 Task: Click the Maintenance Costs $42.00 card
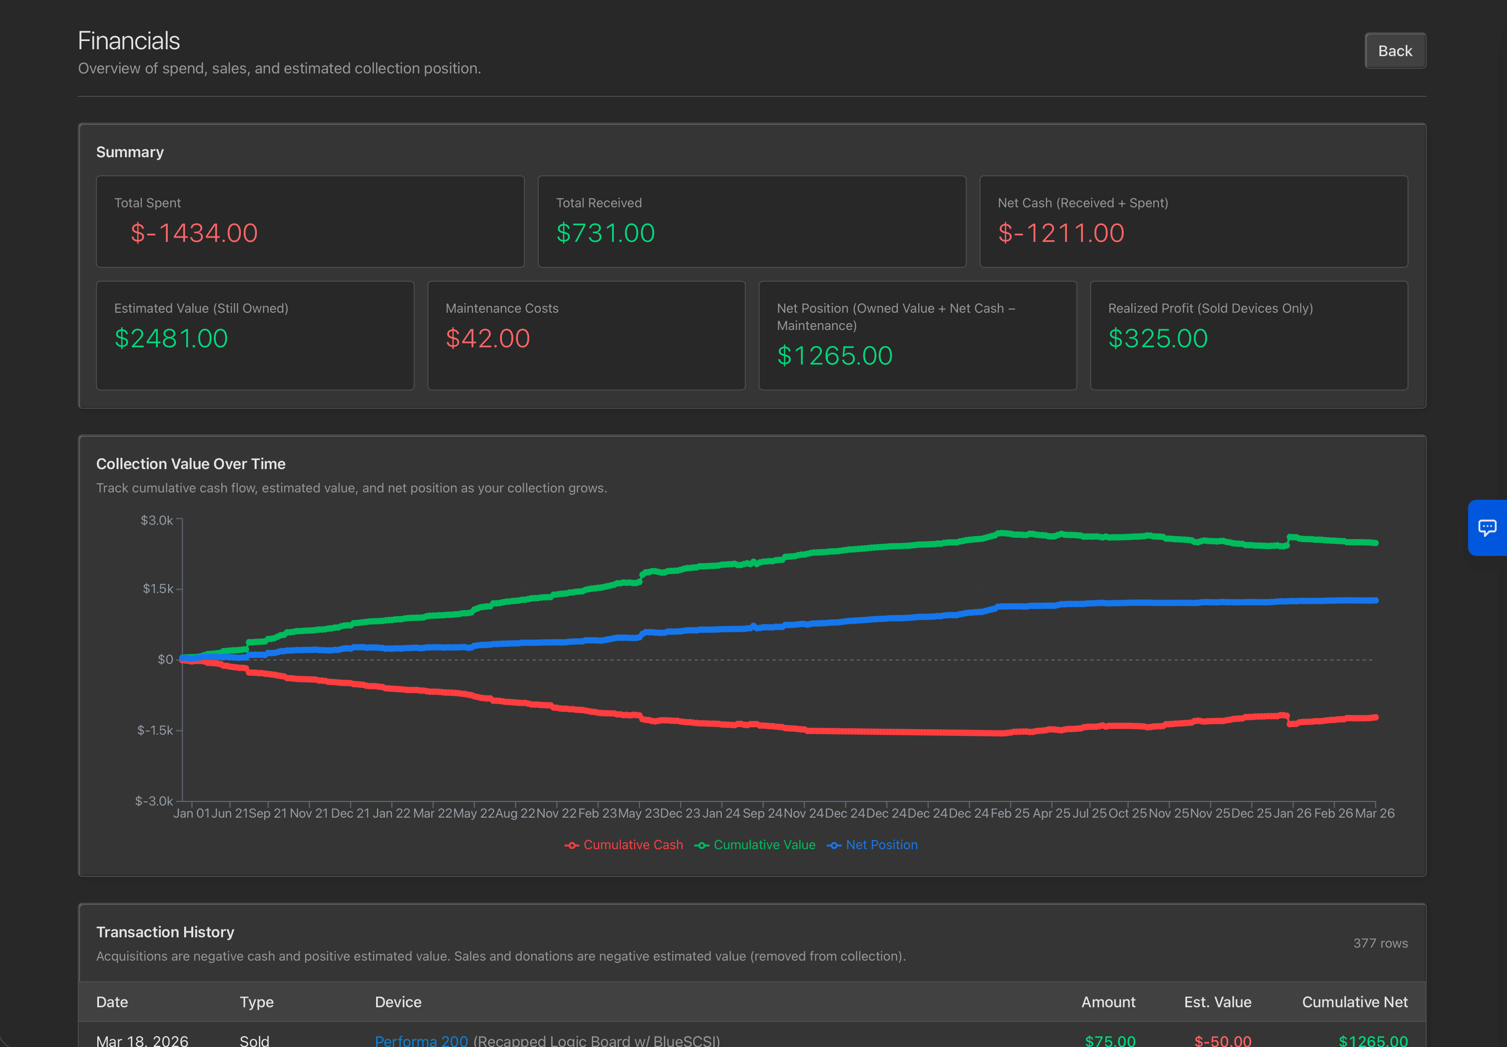586,336
